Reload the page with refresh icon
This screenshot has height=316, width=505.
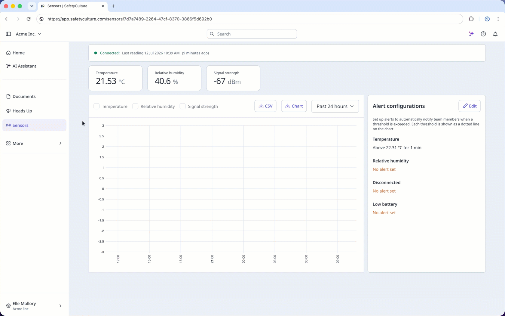[x=29, y=19]
